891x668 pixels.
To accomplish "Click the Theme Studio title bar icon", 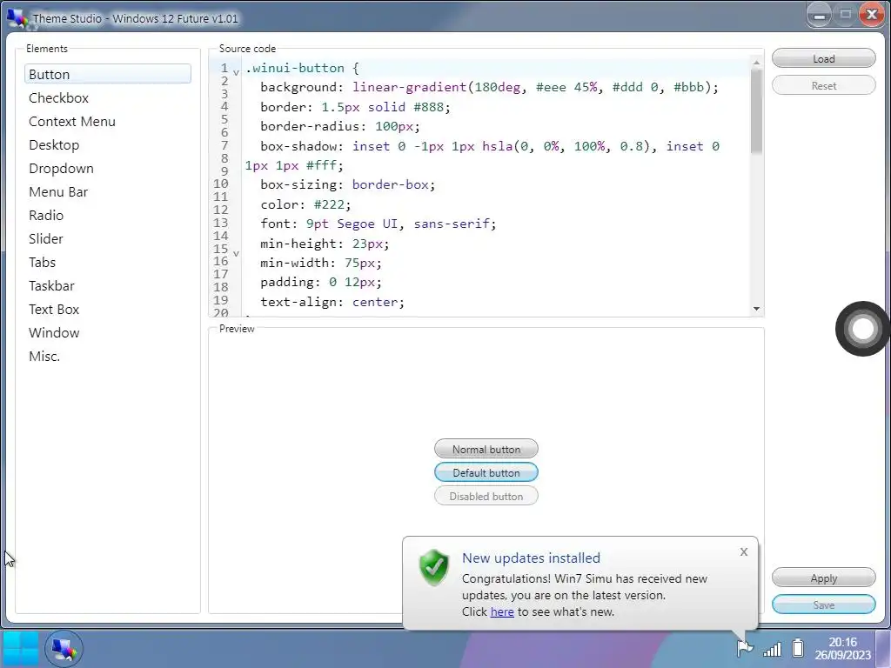I will pyautogui.click(x=17, y=18).
